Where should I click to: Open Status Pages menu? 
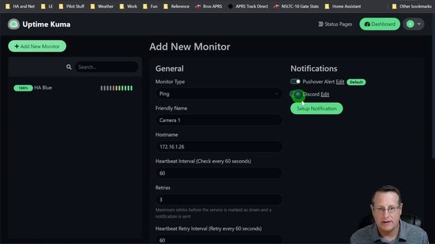click(x=335, y=24)
